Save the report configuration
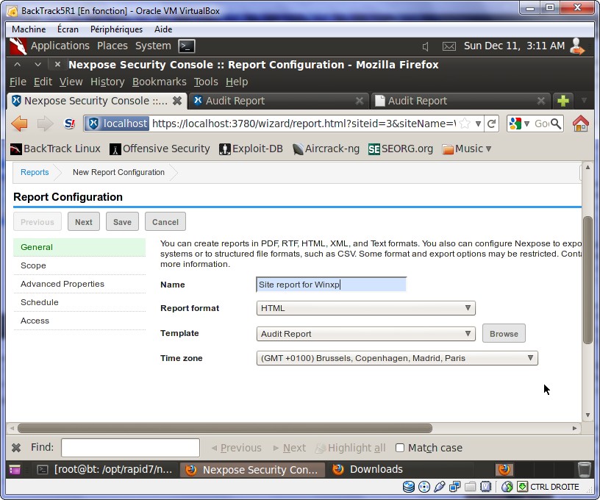This screenshot has width=600, height=500. point(123,222)
